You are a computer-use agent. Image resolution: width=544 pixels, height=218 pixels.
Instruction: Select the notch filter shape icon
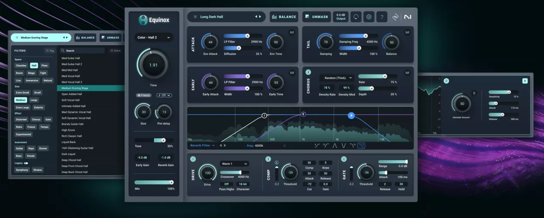click(344, 145)
